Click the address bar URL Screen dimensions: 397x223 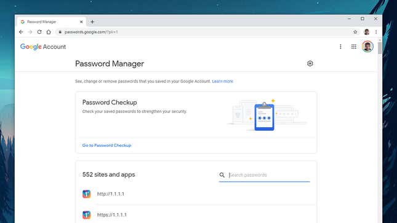click(x=91, y=32)
